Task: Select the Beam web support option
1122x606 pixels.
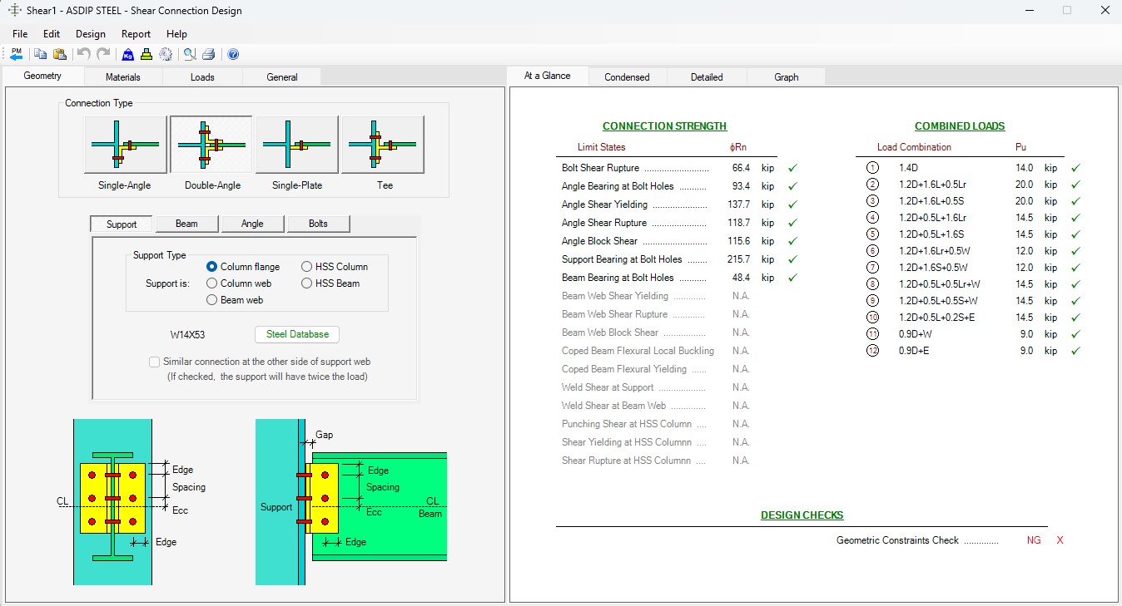Action: pos(212,300)
